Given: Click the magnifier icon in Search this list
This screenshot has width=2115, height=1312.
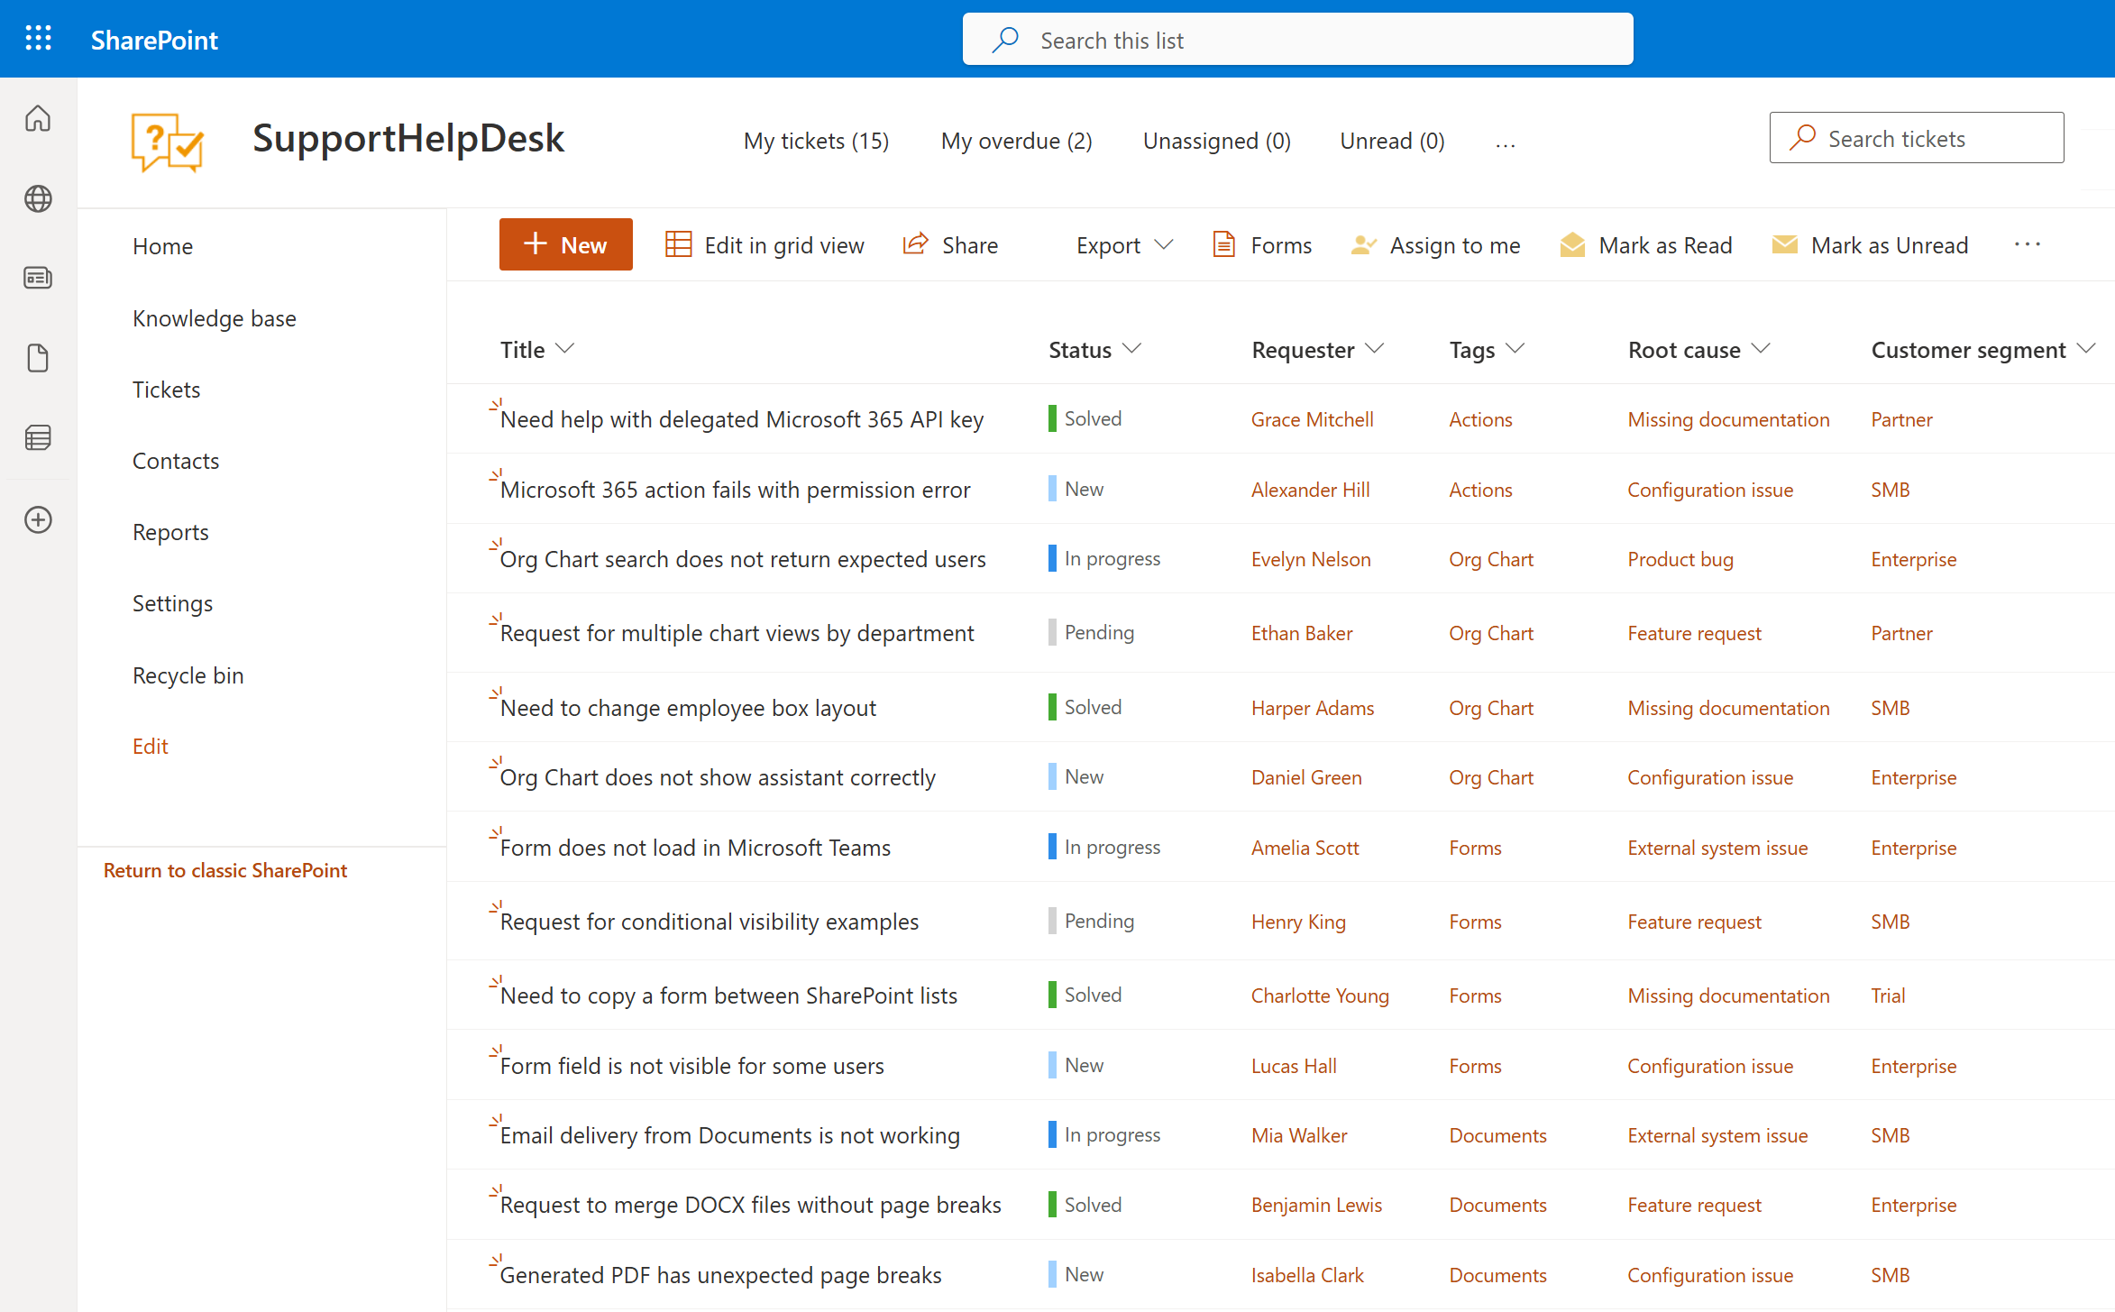Looking at the screenshot, I should [1005, 40].
